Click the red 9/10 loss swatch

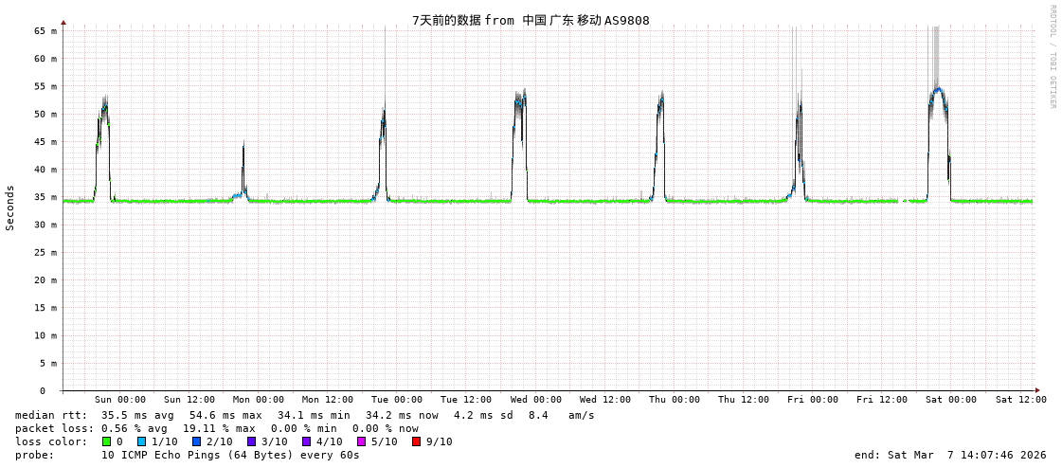coord(417,441)
